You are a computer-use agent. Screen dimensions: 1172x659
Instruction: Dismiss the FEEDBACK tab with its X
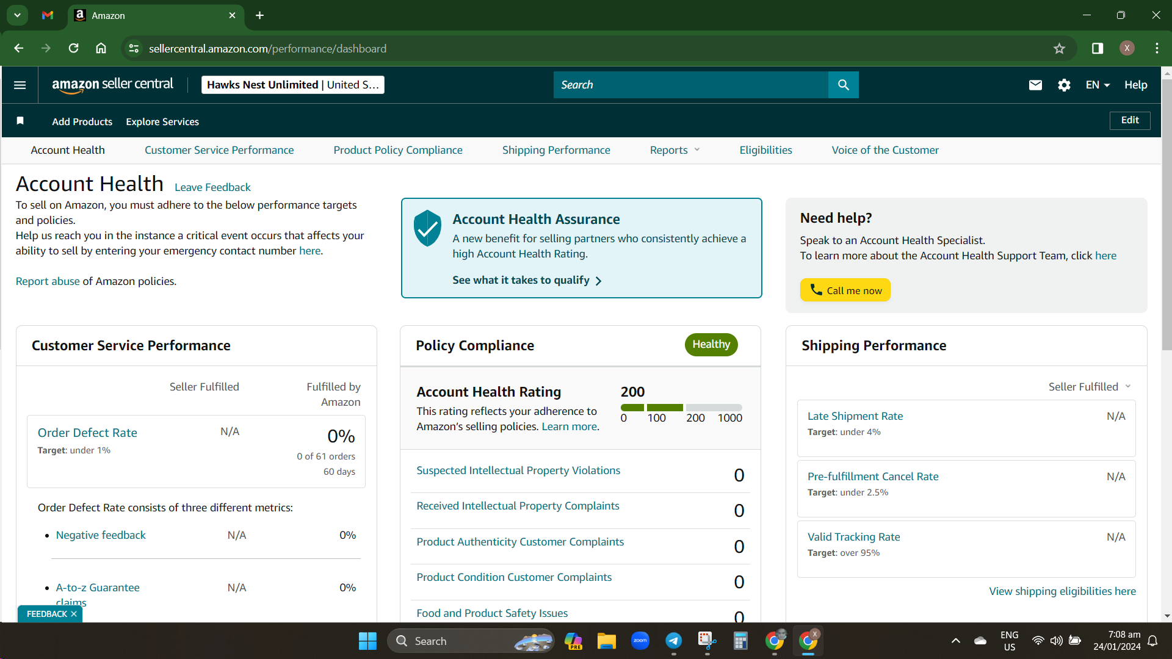click(74, 614)
